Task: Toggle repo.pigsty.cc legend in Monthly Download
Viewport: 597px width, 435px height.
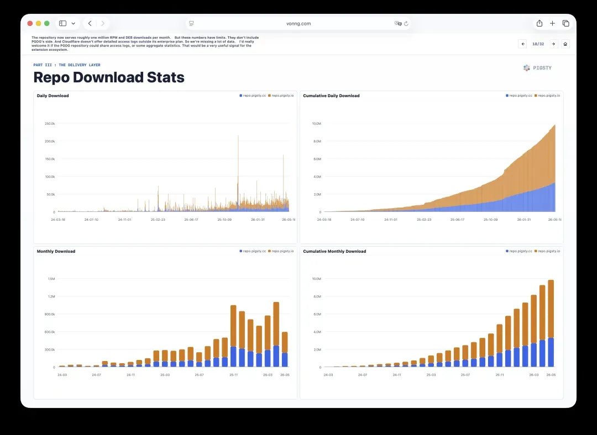Action: pos(253,251)
